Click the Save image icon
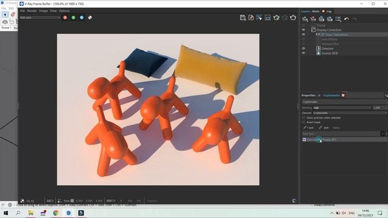Viewport: 388px width, 218px height. (242, 18)
